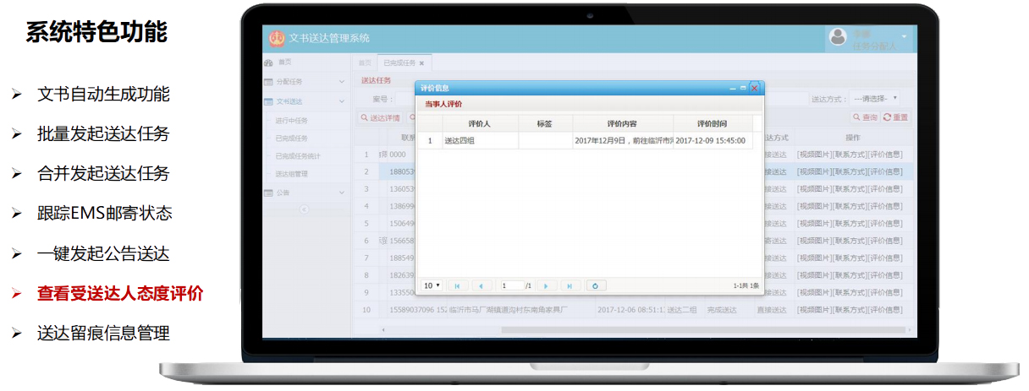Click the court emblem logo icon
This screenshot has height=391, width=1029.
tap(277, 38)
